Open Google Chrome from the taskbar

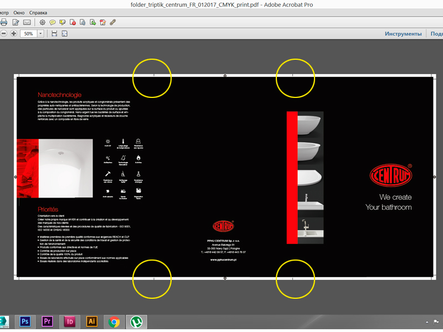point(114,322)
